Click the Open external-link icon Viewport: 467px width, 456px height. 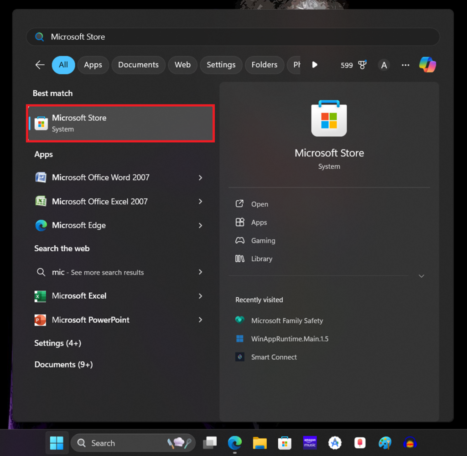click(x=239, y=204)
